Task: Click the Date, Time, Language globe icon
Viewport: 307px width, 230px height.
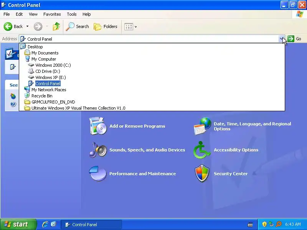Action: (x=203, y=126)
